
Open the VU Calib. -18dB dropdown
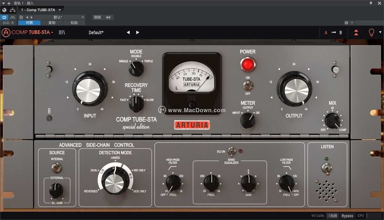point(332,216)
